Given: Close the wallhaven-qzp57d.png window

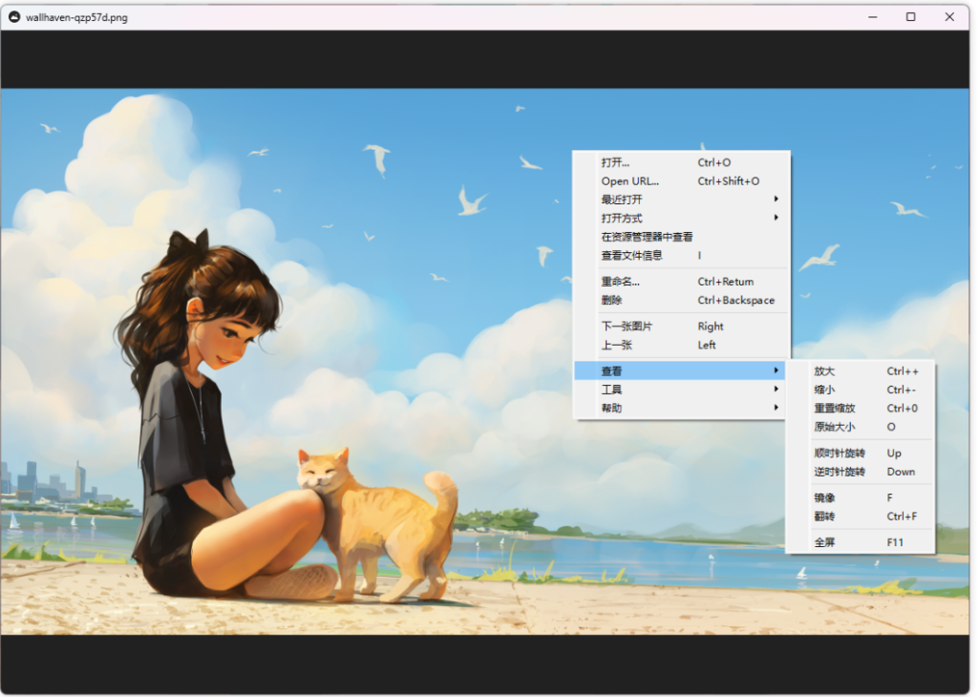Looking at the screenshot, I should (x=949, y=17).
